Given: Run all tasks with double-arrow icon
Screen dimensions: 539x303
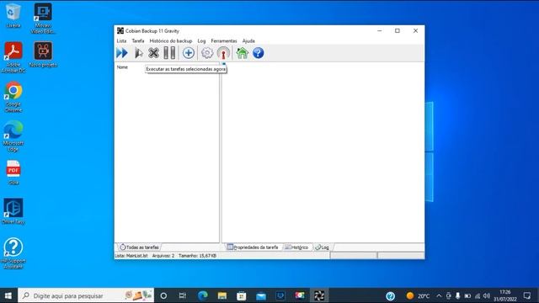Looking at the screenshot, I should (x=122, y=53).
